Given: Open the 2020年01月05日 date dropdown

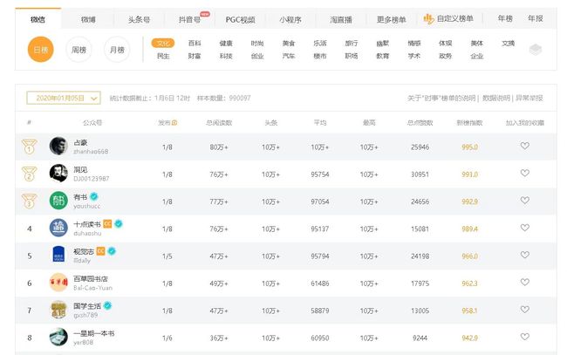Looking at the screenshot, I should coord(64,98).
